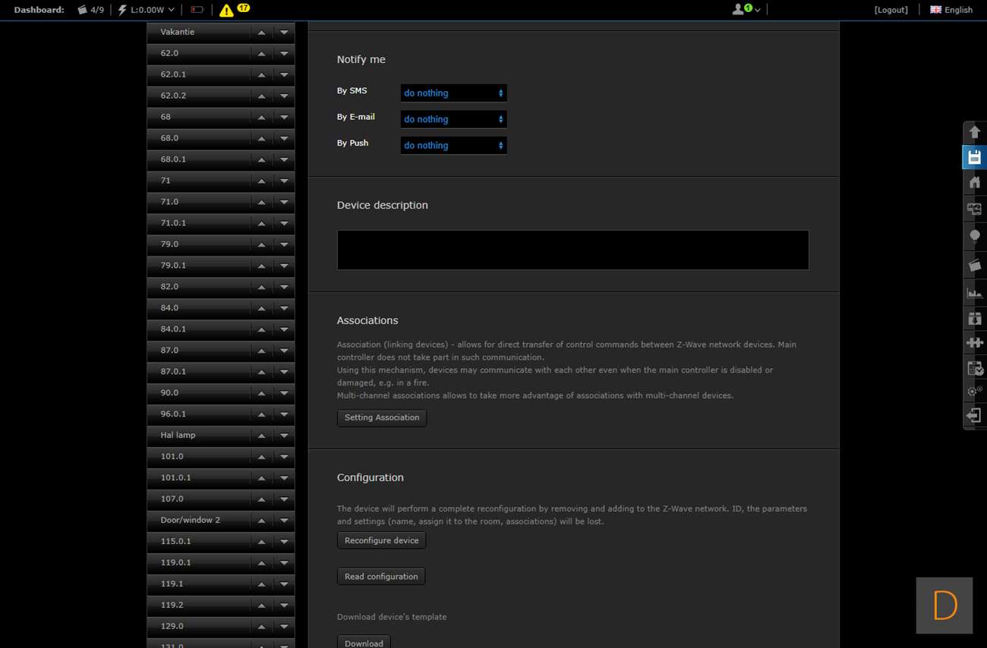This screenshot has height=648, width=987.
Task: Click inside the Device description text field
Action: (x=572, y=250)
